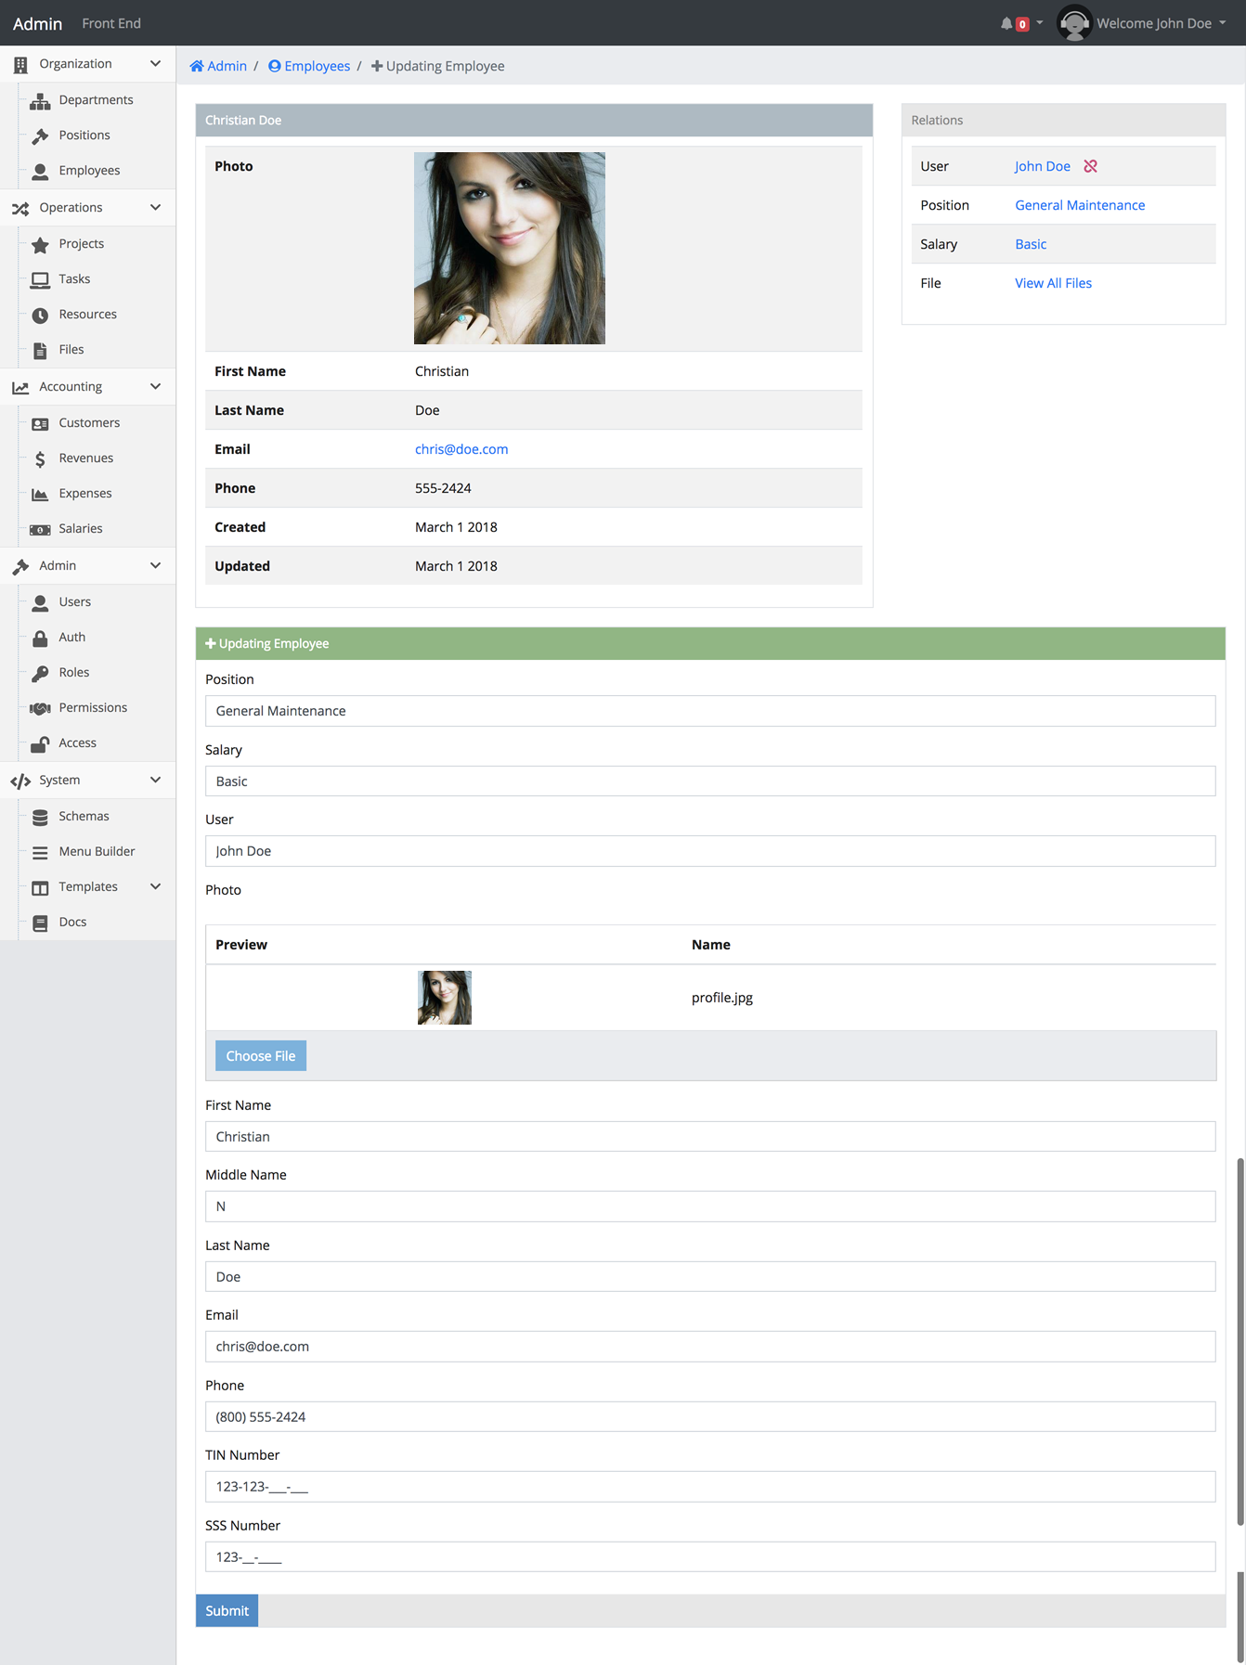Click the user avatar icon in header
The height and width of the screenshot is (1665, 1246).
point(1074,23)
